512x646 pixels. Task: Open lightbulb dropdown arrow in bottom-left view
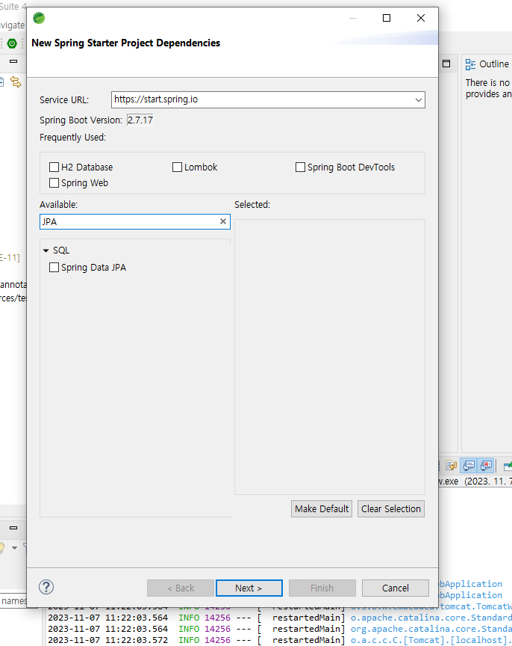click(14, 548)
